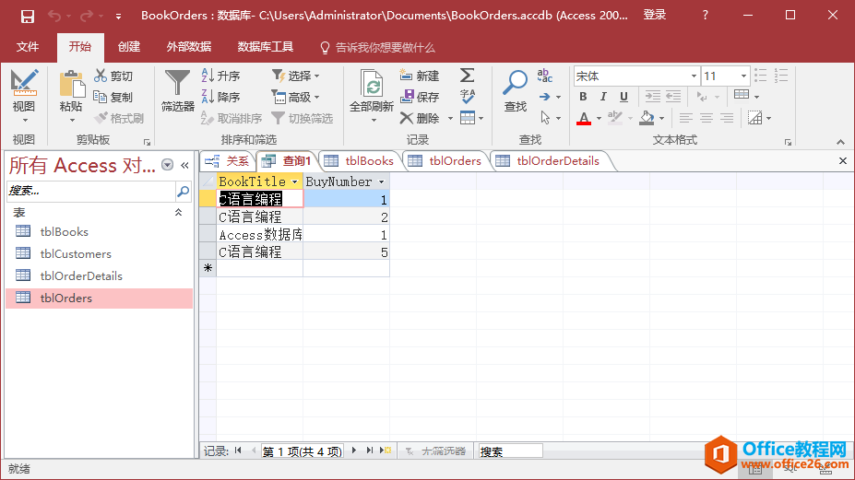This screenshot has height=480, width=855.
Task: Click the Cut (剪切) scissors icon
Action: tap(101, 76)
